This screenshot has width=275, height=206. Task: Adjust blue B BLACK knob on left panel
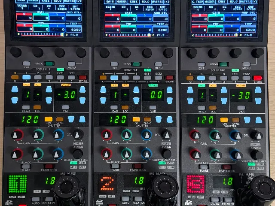point(58,154)
